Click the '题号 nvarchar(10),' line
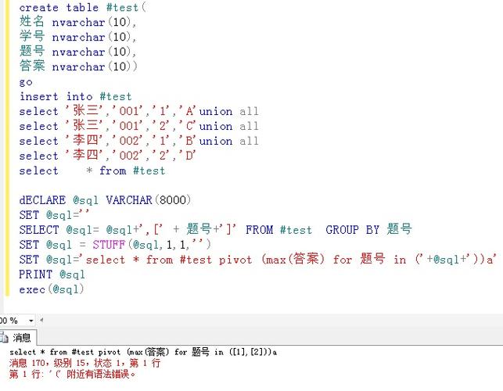This screenshot has width=503, height=391. (x=78, y=52)
